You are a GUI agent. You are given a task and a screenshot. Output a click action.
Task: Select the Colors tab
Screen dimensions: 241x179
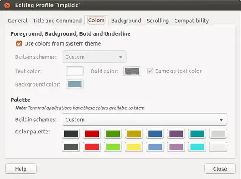tap(96, 20)
